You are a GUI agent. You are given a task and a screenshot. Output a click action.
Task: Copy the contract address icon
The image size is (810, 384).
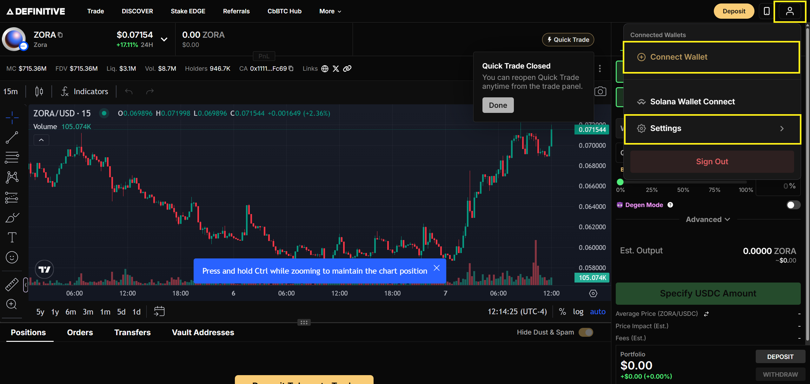tap(291, 68)
